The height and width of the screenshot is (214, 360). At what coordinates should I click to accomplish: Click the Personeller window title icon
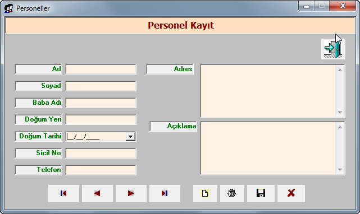coord(9,8)
